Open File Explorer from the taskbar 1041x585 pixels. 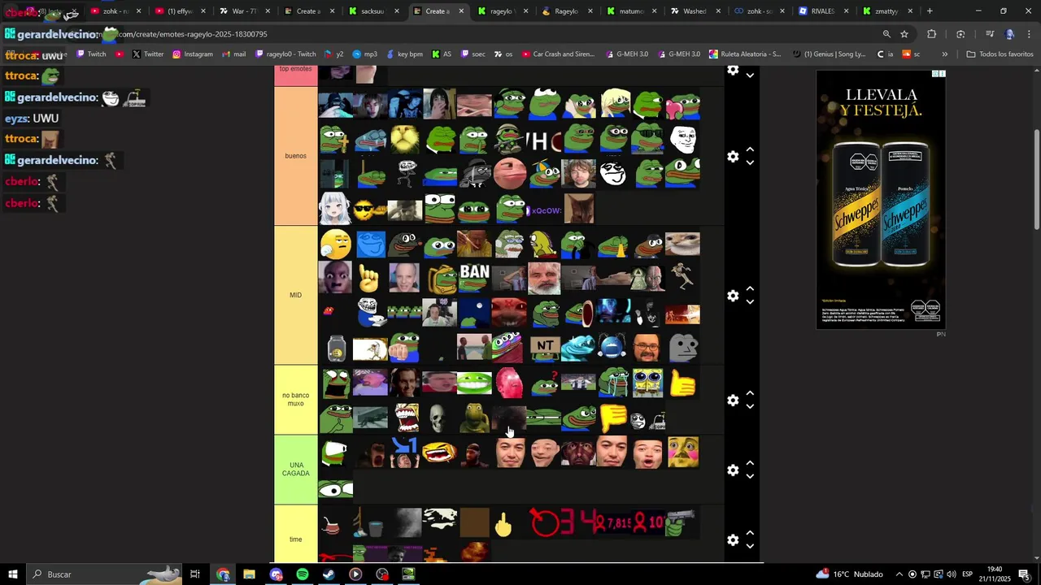click(249, 574)
